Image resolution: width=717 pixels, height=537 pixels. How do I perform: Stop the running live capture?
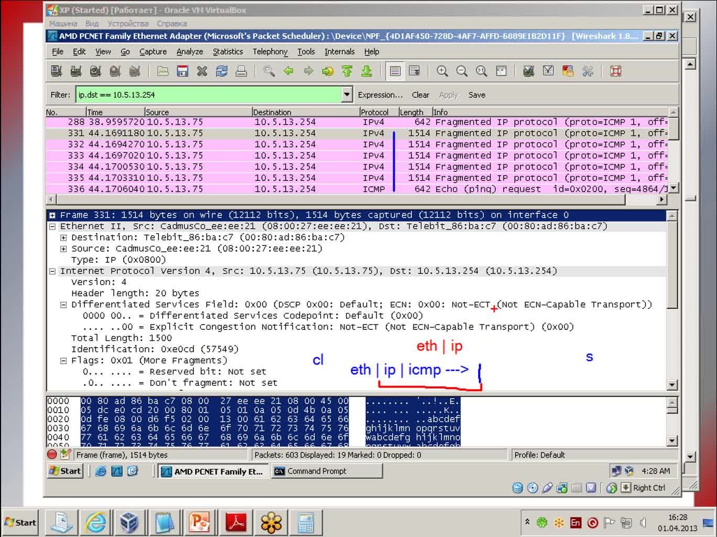[x=115, y=71]
